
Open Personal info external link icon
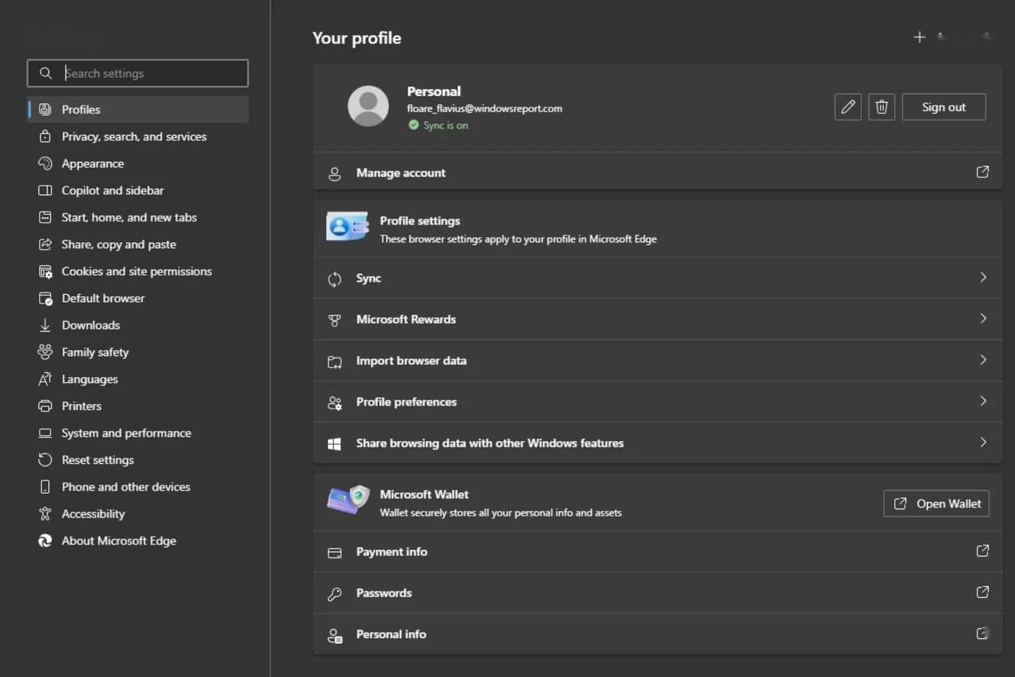click(x=983, y=633)
